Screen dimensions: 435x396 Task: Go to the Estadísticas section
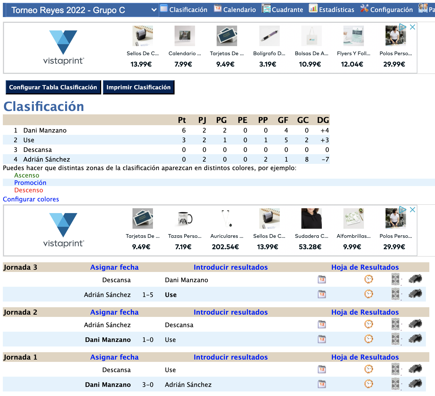click(x=332, y=9)
